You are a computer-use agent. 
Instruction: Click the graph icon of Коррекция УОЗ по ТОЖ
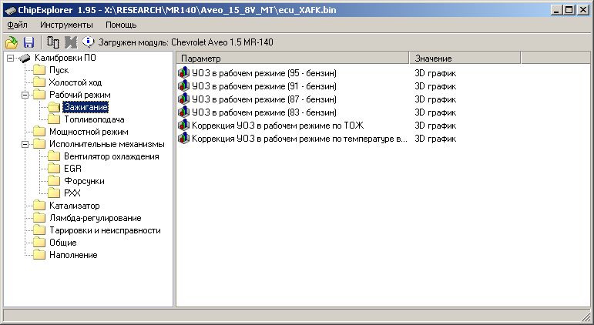point(183,125)
